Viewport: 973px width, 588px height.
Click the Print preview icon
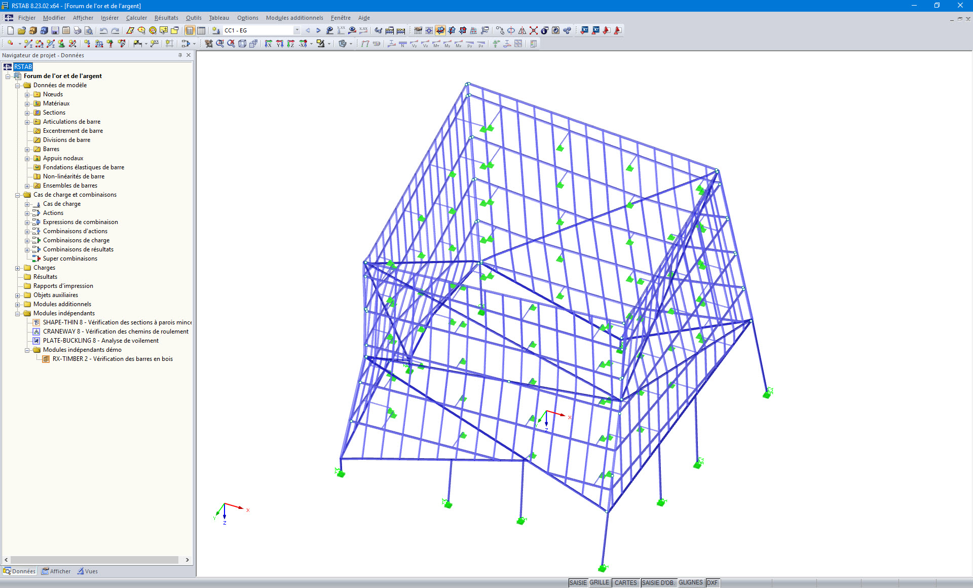pos(88,30)
